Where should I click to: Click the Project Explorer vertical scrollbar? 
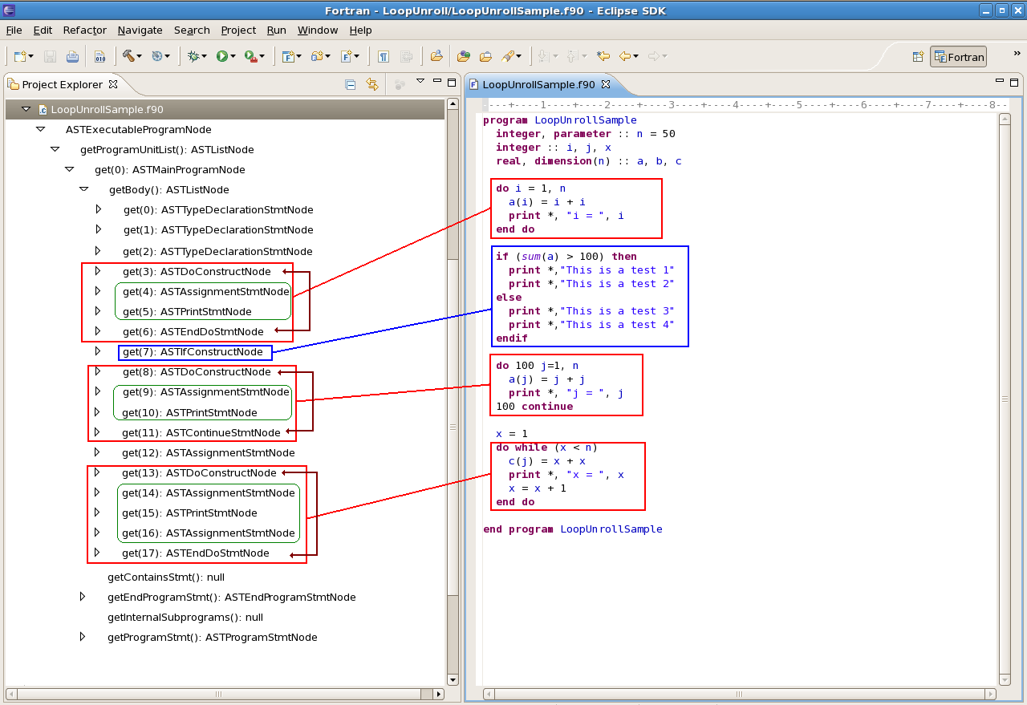(x=453, y=392)
